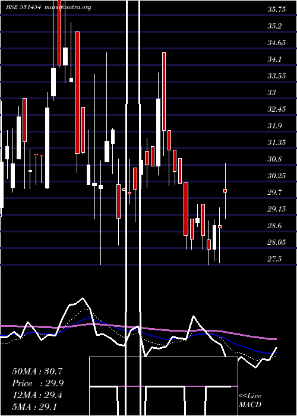Viewport: 297px width, 416px height.
Task: Click the <<Live MACD label
Action: (x=250, y=401)
